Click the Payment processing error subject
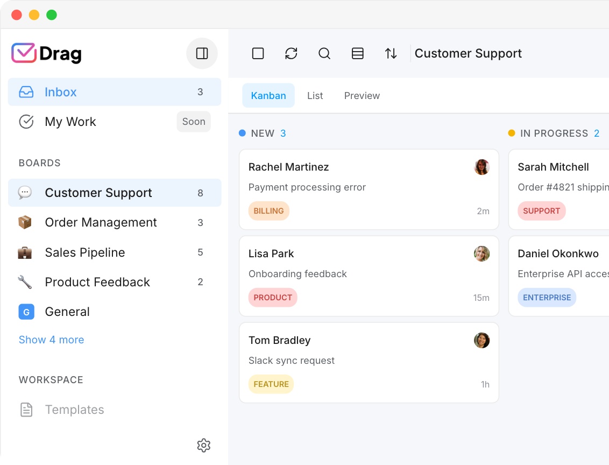The width and height of the screenshot is (609, 465). [x=307, y=187]
